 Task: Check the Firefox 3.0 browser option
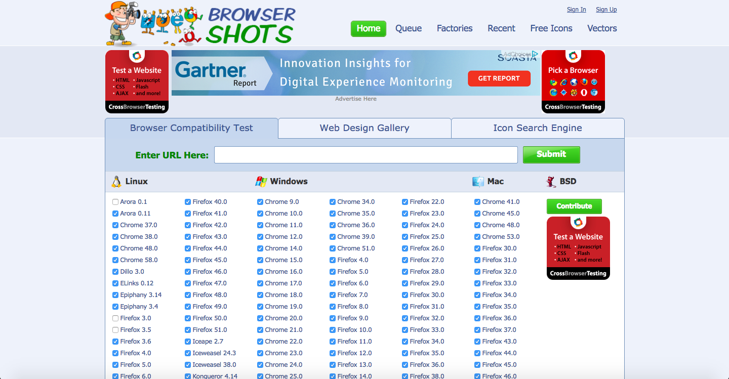coord(115,318)
